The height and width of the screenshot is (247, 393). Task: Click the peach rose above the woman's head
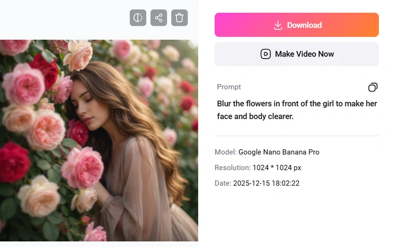(78, 55)
